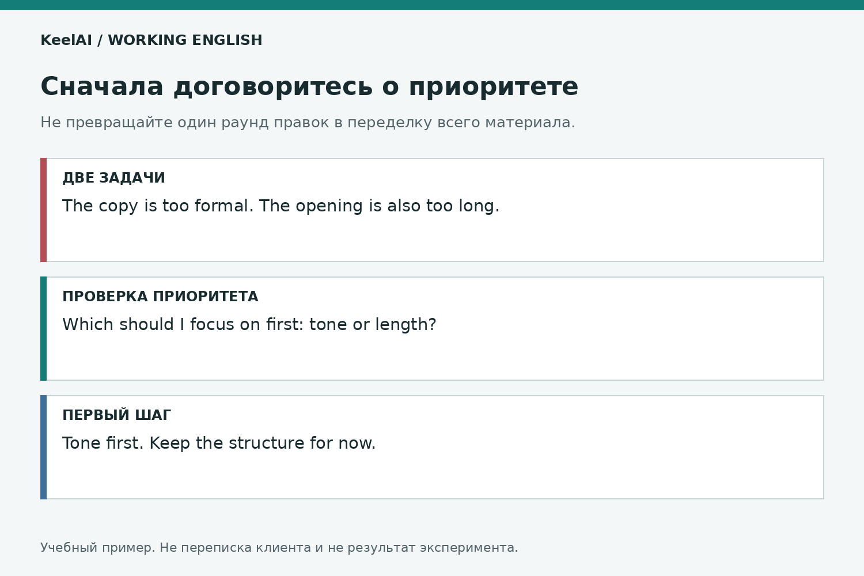The width and height of the screenshot is (864, 576).
Task: Select the sentence "The copy is too formal."
Action: [158, 206]
